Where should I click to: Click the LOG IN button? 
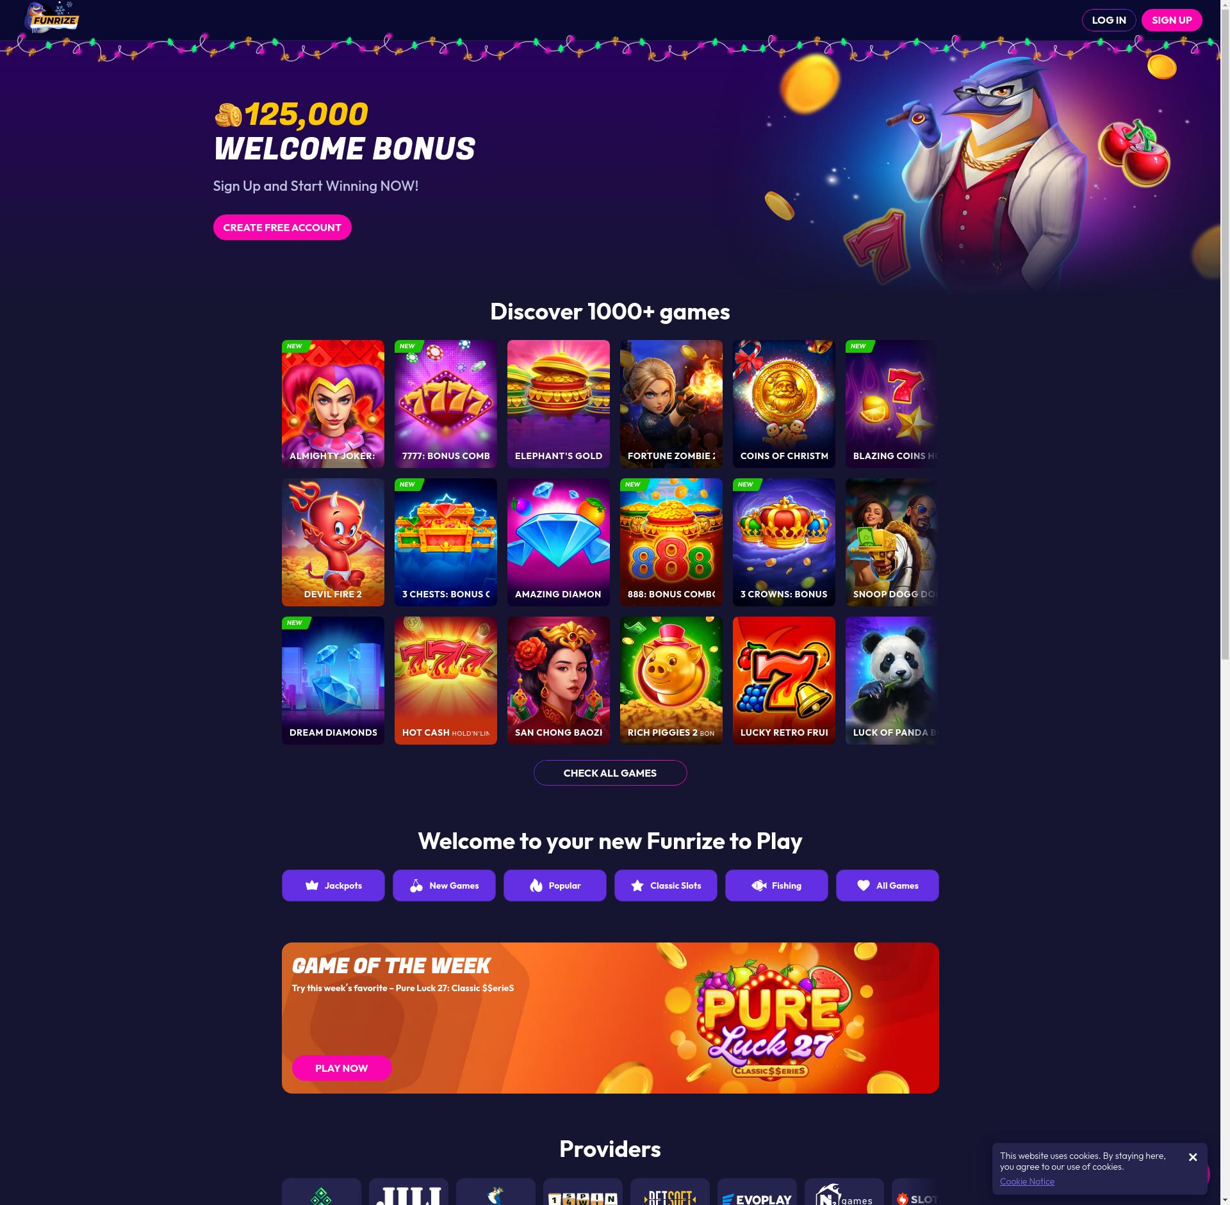click(1109, 20)
